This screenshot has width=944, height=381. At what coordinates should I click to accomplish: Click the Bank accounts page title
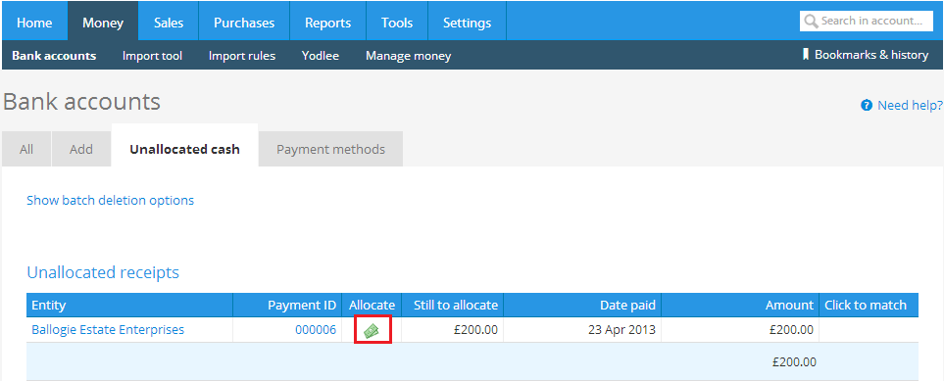[82, 102]
